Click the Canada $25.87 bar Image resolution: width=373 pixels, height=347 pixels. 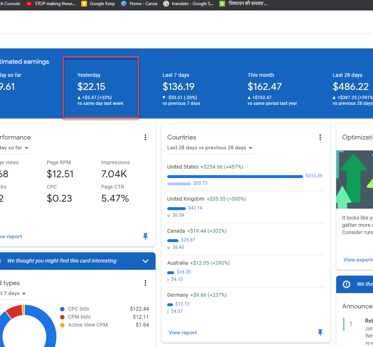(173, 240)
